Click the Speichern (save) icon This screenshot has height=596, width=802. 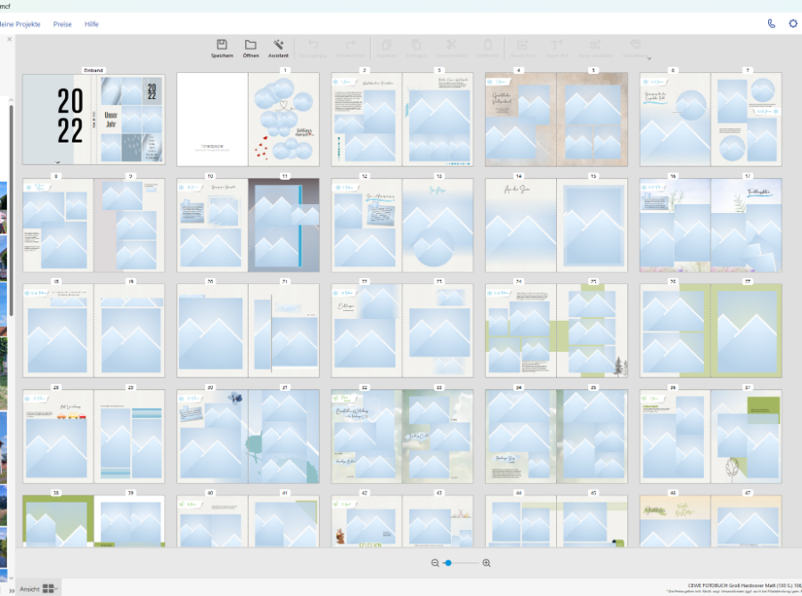222,45
